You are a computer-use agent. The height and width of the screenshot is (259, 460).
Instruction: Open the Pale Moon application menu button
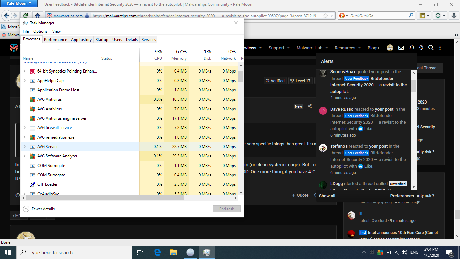(19, 4)
